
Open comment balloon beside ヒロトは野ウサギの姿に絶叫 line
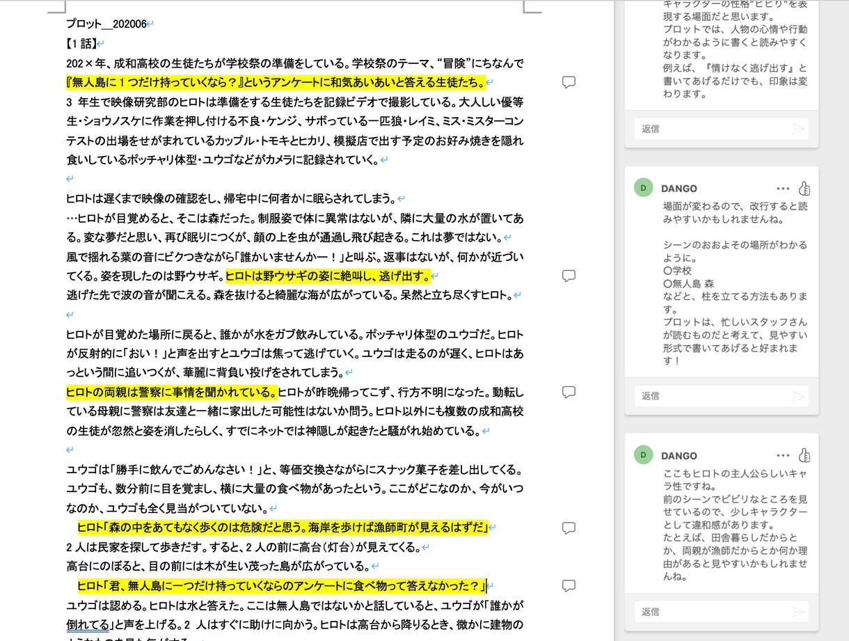click(569, 276)
